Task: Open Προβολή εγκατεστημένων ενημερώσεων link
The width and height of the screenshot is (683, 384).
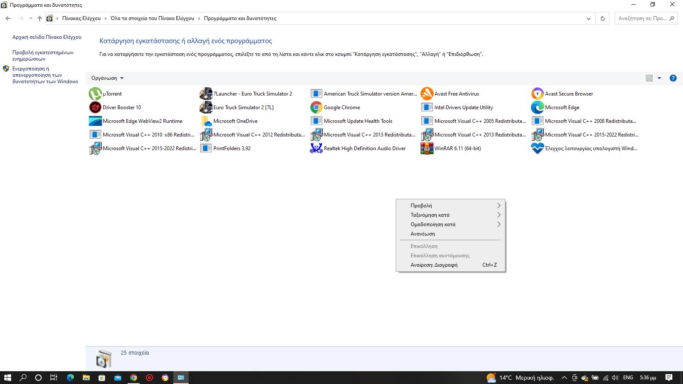Action: coord(43,55)
